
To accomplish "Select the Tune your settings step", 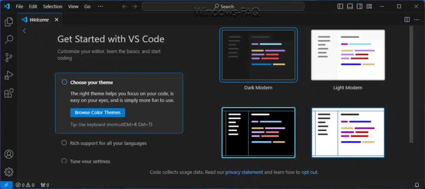I will tap(86, 161).
